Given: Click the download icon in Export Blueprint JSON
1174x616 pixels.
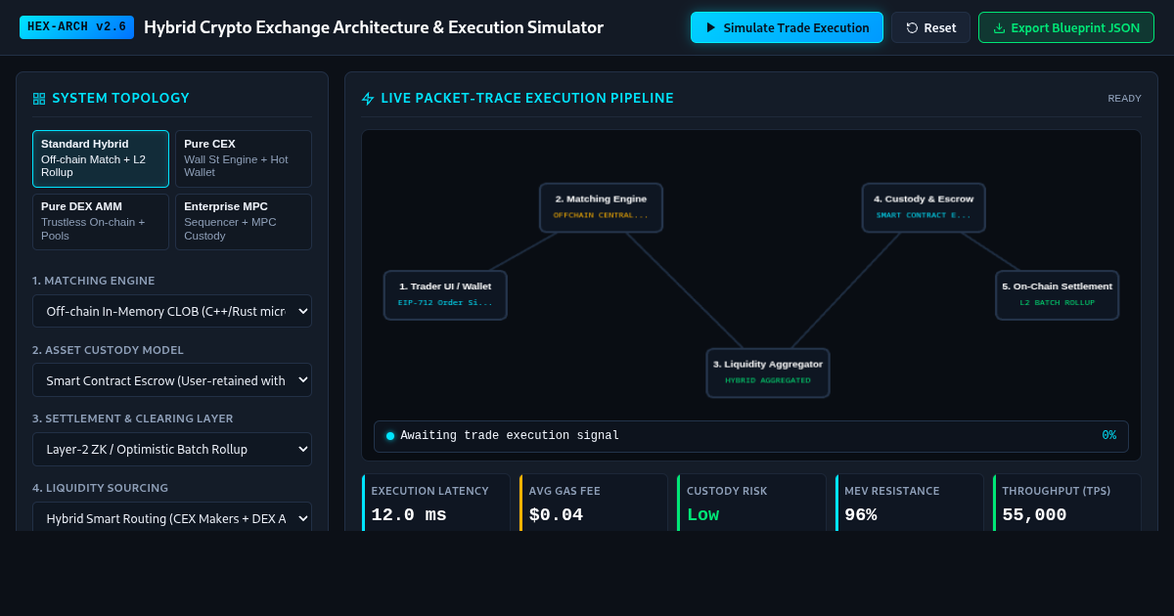Looking at the screenshot, I should 999,27.
